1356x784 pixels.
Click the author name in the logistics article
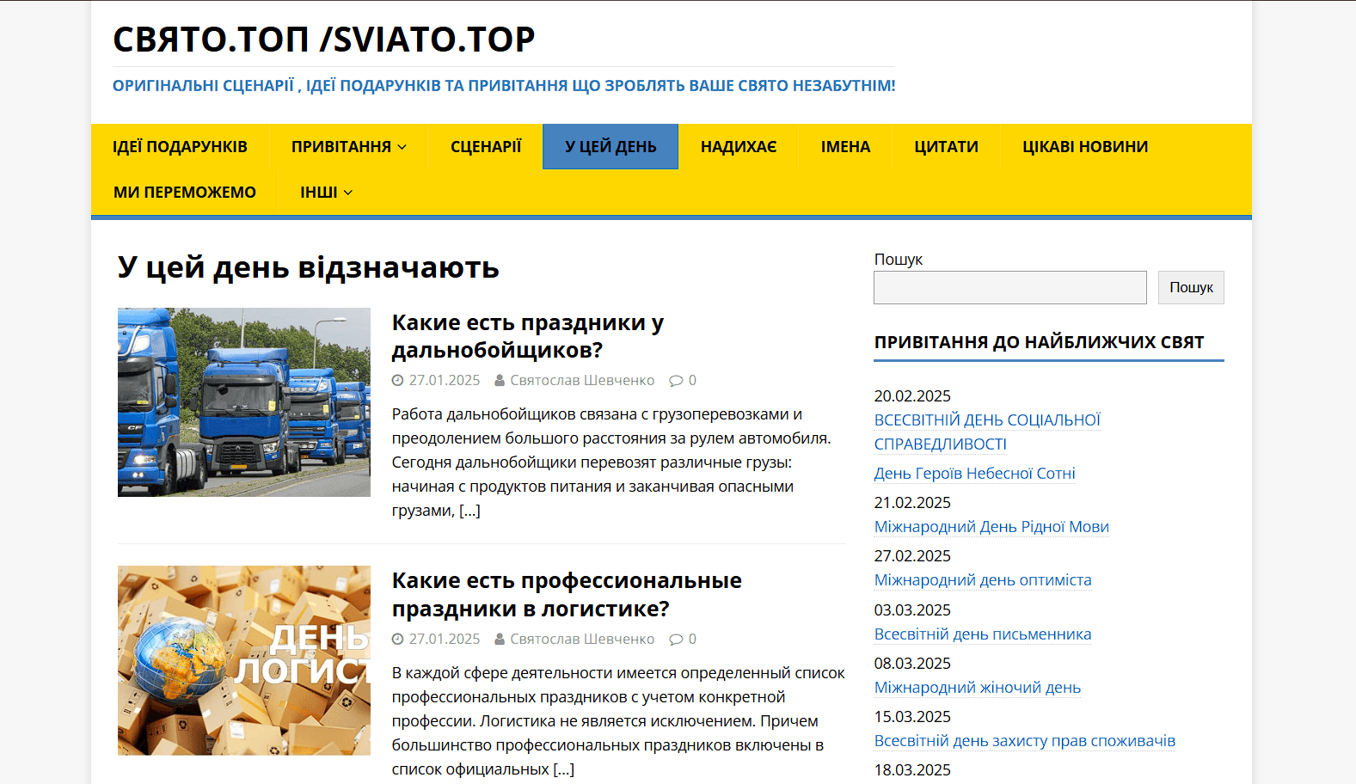582,639
